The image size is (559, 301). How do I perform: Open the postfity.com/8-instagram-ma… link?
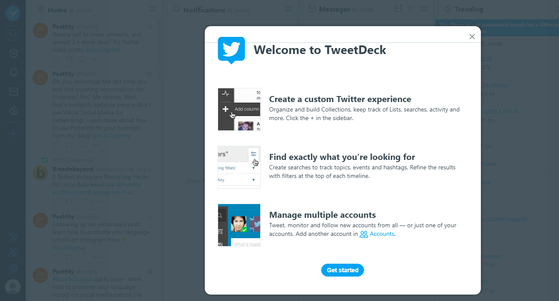(x=93, y=192)
